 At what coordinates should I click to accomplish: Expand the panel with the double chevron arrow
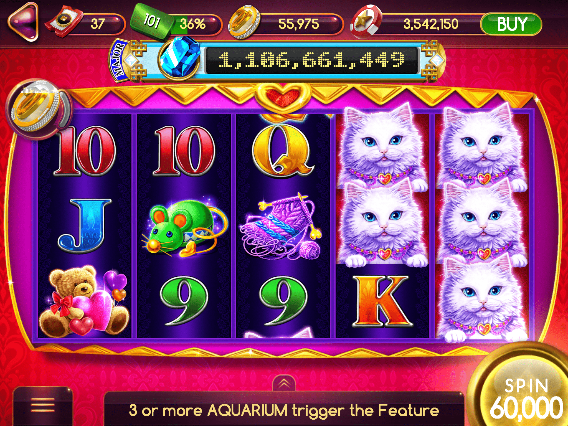(x=284, y=383)
